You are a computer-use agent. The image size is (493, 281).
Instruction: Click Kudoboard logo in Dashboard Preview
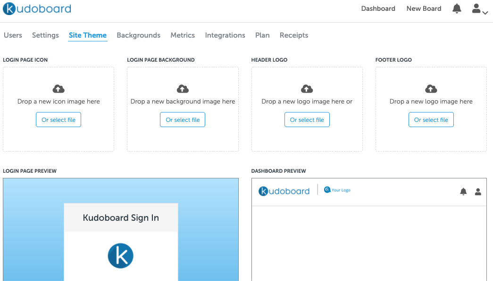[284, 191]
